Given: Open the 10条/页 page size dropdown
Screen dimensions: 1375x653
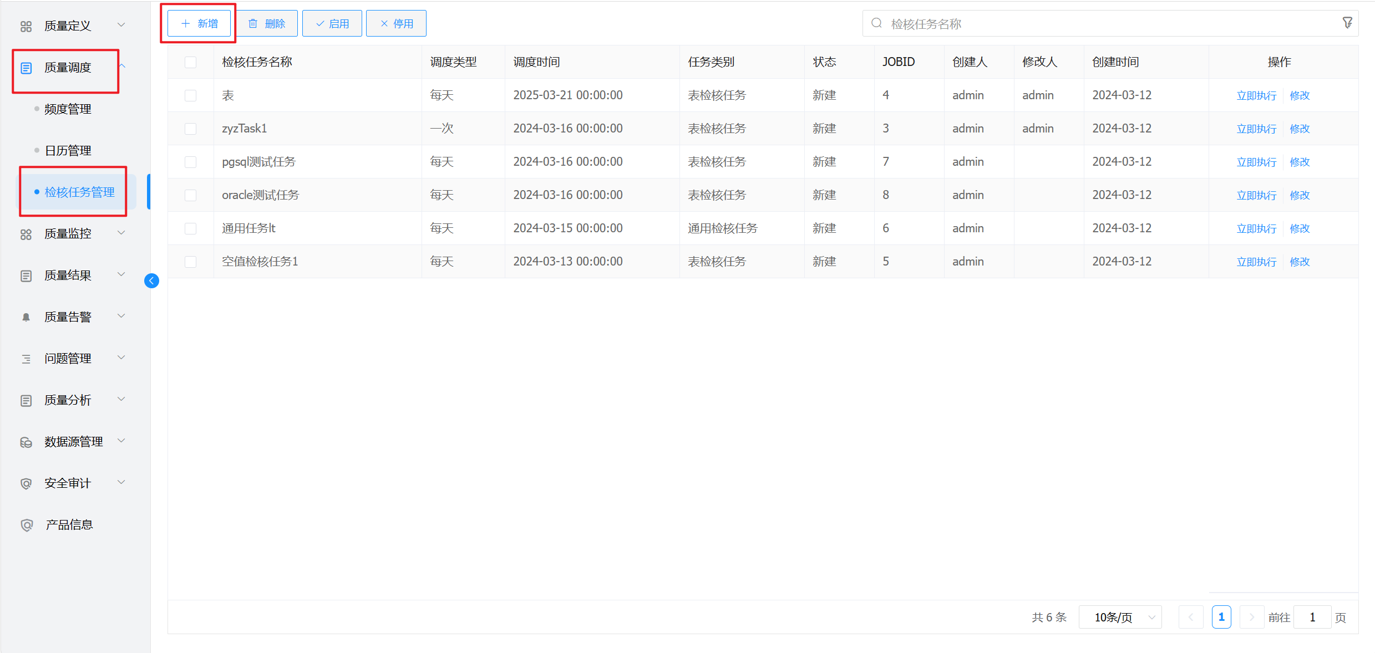Looking at the screenshot, I should (x=1120, y=617).
